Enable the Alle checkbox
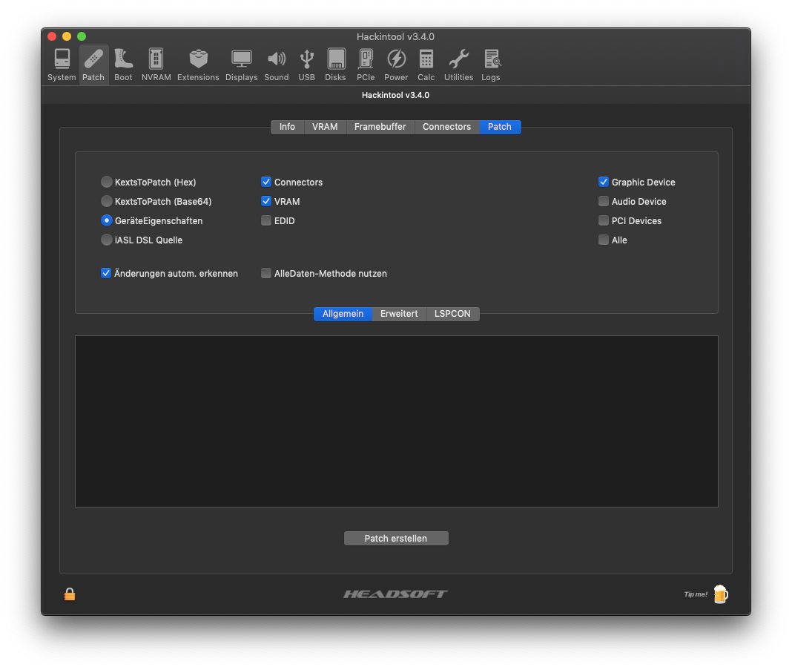792x670 pixels. pyautogui.click(x=604, y=240)
